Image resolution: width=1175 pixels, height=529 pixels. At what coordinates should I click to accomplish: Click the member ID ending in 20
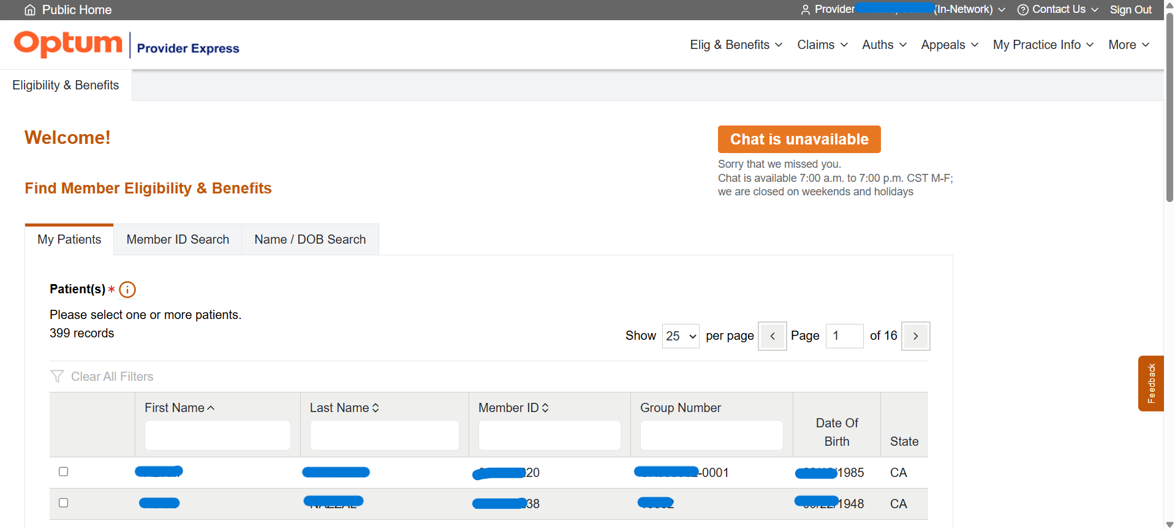pyautogui.click(x=506, y=473)
